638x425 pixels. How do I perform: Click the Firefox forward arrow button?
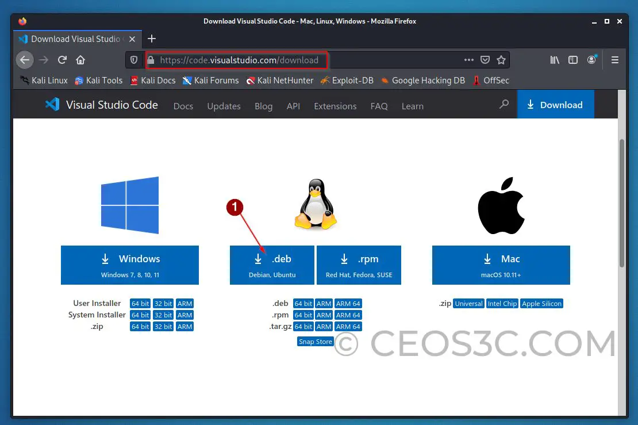click(44, 60)
